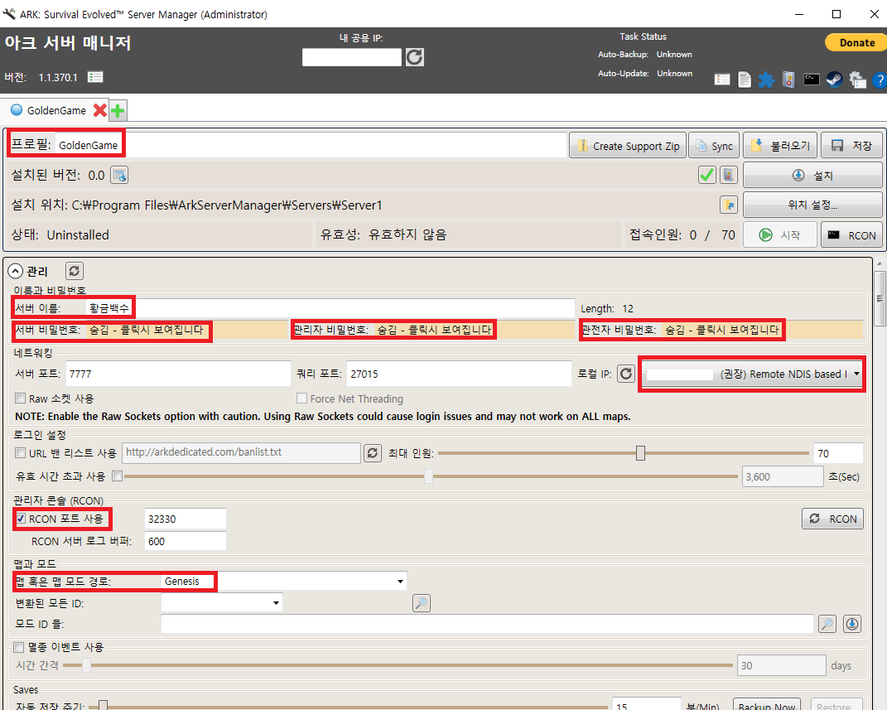The image size is (887, 710).
Task: Add a new profile with green plus
Action: pos(118,110)
